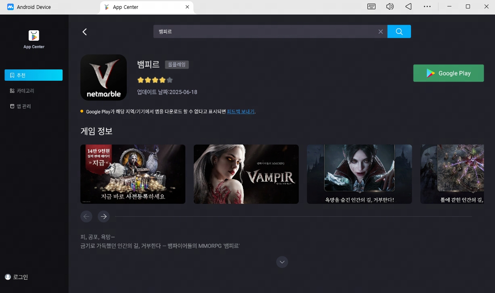Click the 로그인 login item
Image resolution: width=495 pixels, height=293 pixels.
[20, 277]
